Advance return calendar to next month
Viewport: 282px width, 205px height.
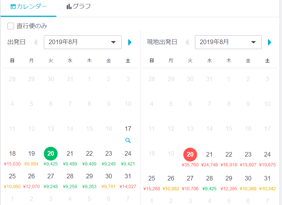[x=269, y=42]
